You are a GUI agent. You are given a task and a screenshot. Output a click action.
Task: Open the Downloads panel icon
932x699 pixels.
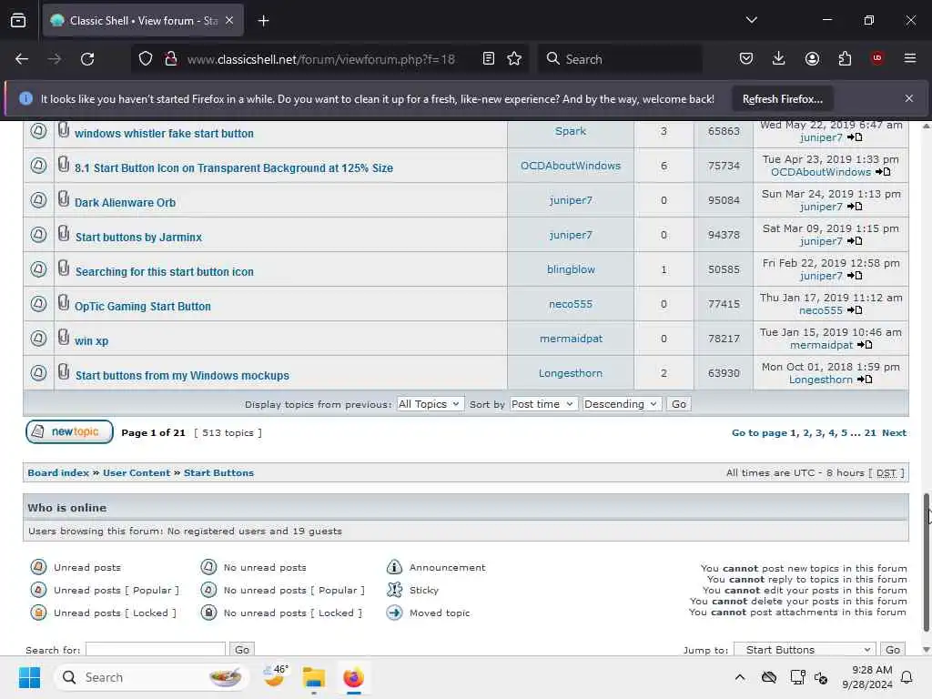[779, 59]
